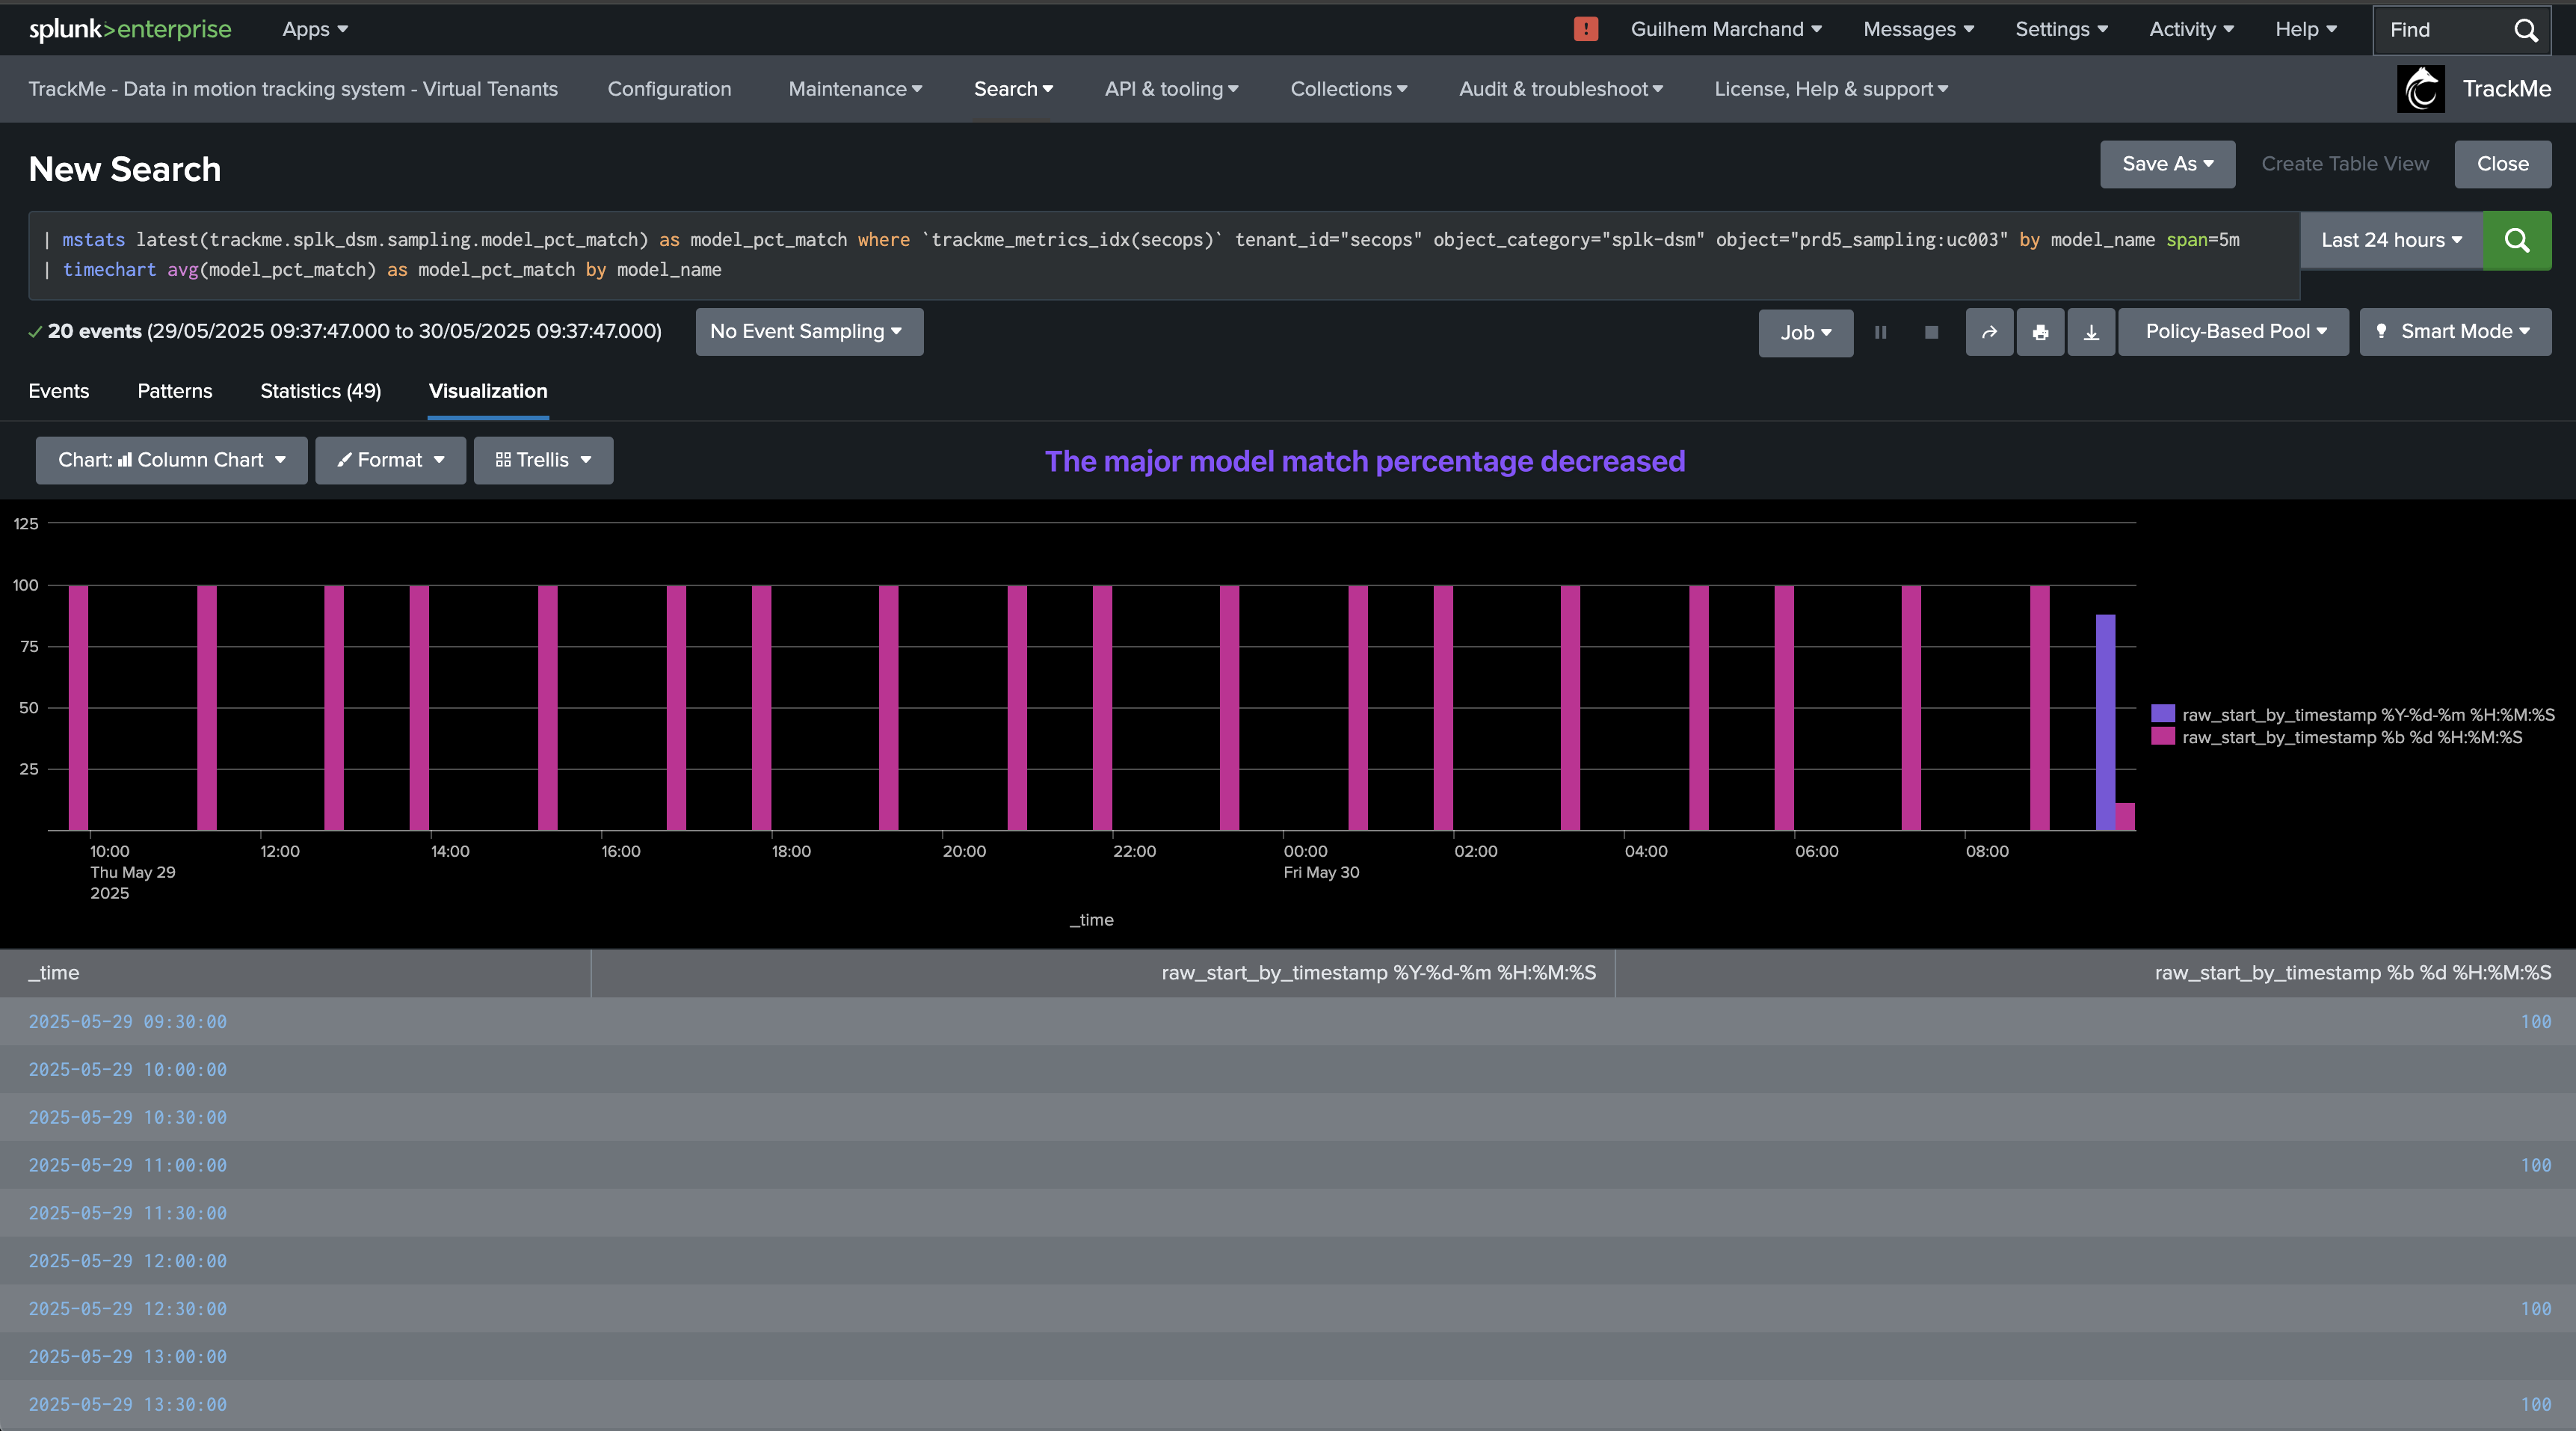Click the TrackMe app logo
Viewport: 2576px width, 1431px height.
2420,89
